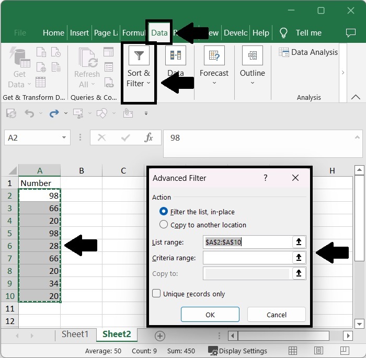The image size is (366, 358).
Task: Switch to Normal view icon
Action: pyautogui.click(x=293, y=351)
